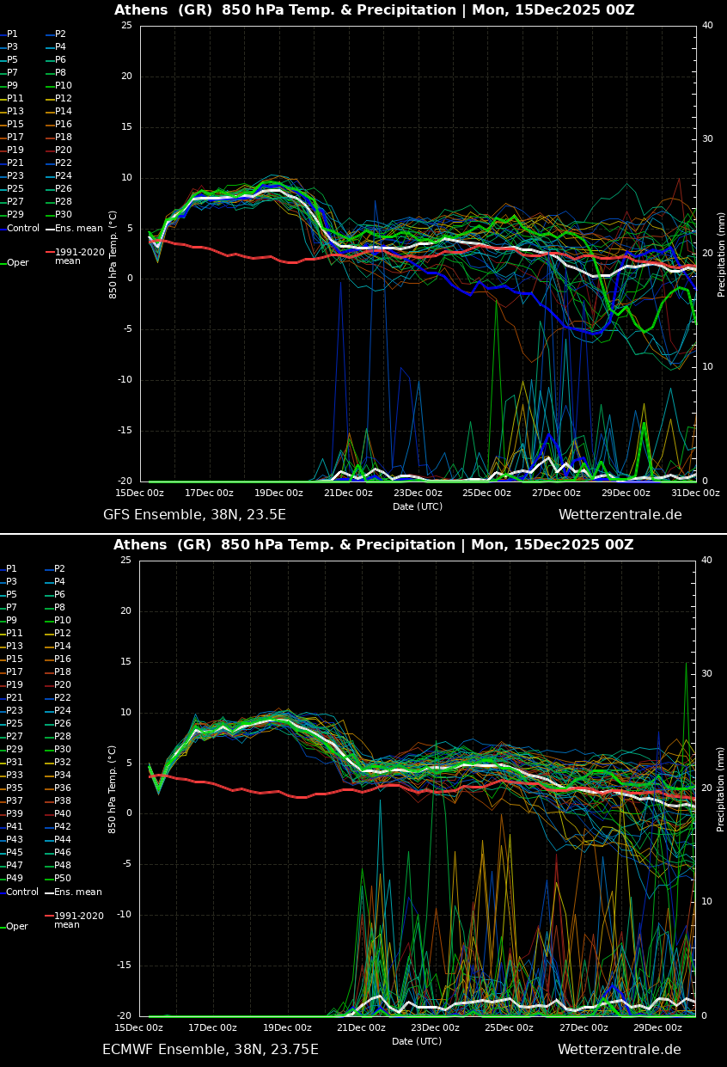Open Wetterzentrale.de link under the GFS chart

(x=620, y=515)
